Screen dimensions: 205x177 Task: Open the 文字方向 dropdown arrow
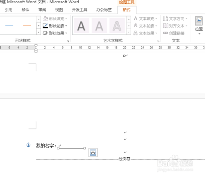pyautogui.click(x=187, y=18)
